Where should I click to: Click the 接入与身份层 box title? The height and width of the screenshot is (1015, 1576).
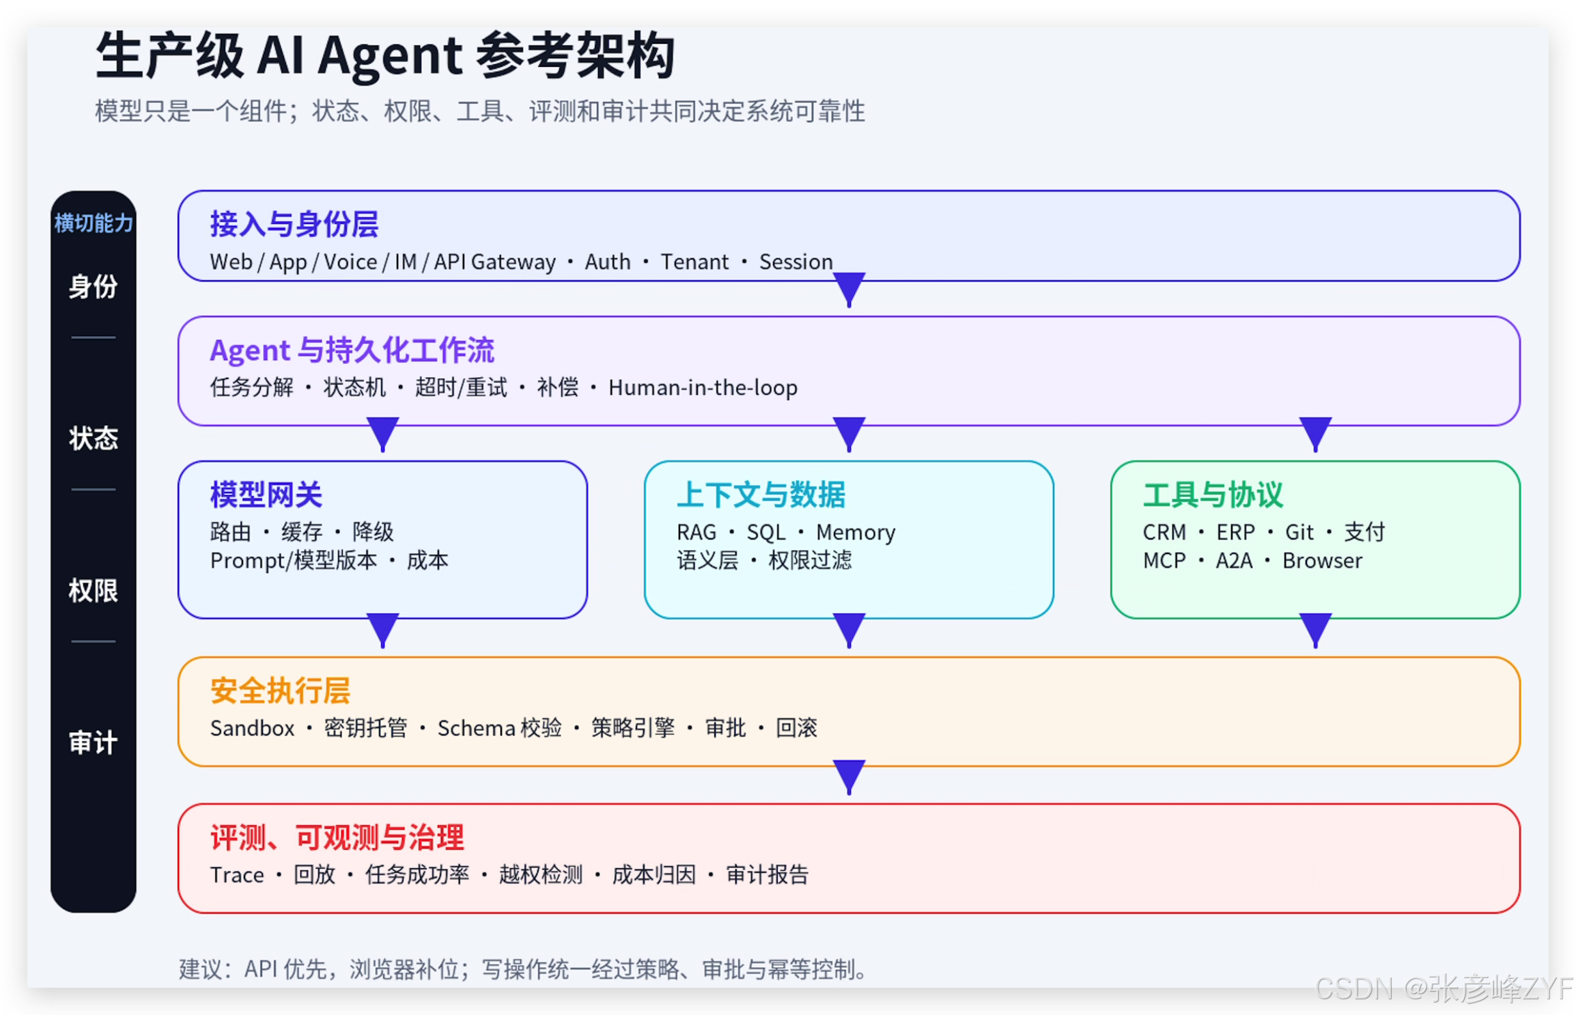tap(294, 224)
